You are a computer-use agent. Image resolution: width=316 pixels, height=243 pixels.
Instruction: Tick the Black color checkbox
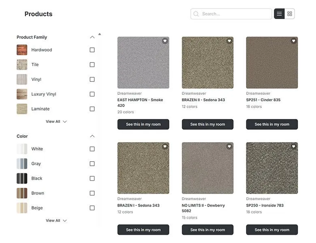click(92, 178)
